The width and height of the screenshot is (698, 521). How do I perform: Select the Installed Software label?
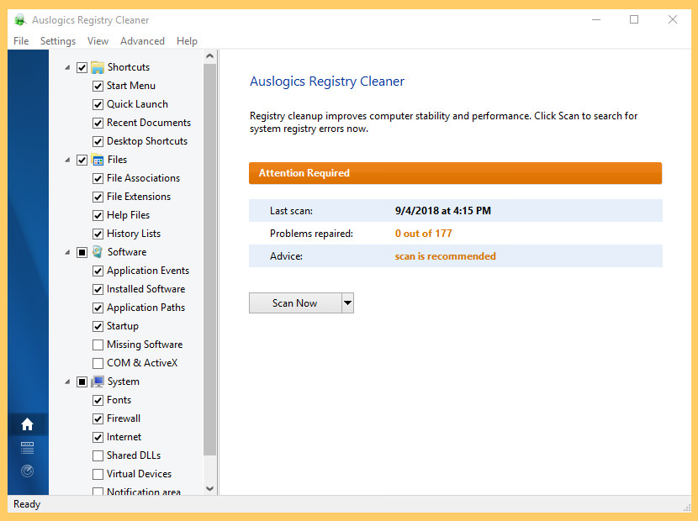click(146, 289)
